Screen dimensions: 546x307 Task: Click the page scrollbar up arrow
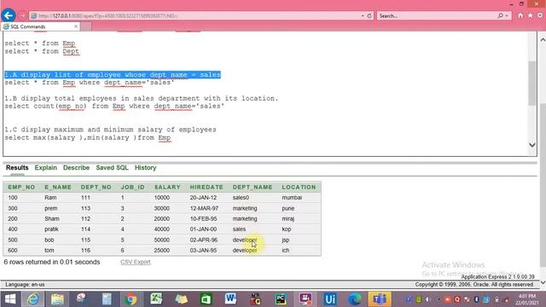tap(543, 40)
